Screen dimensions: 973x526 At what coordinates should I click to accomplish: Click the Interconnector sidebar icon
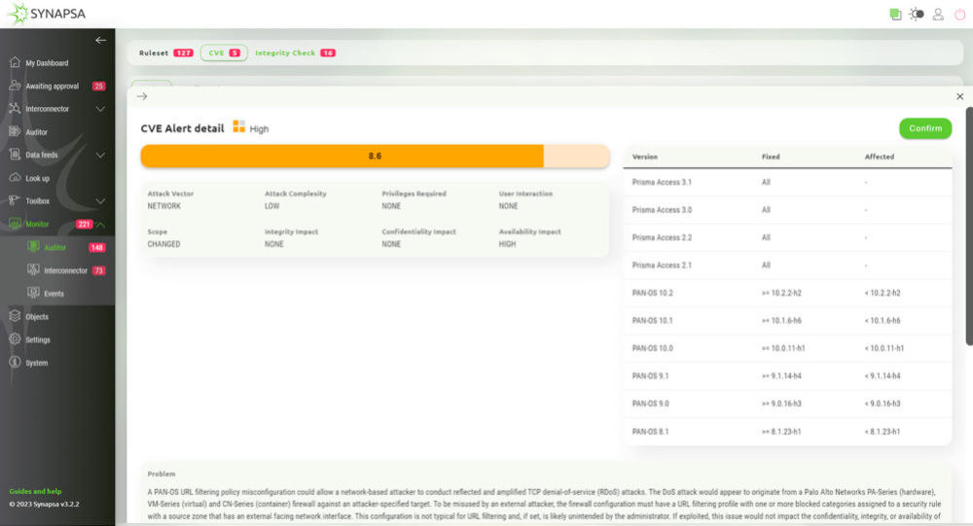[x=15, y=109]
